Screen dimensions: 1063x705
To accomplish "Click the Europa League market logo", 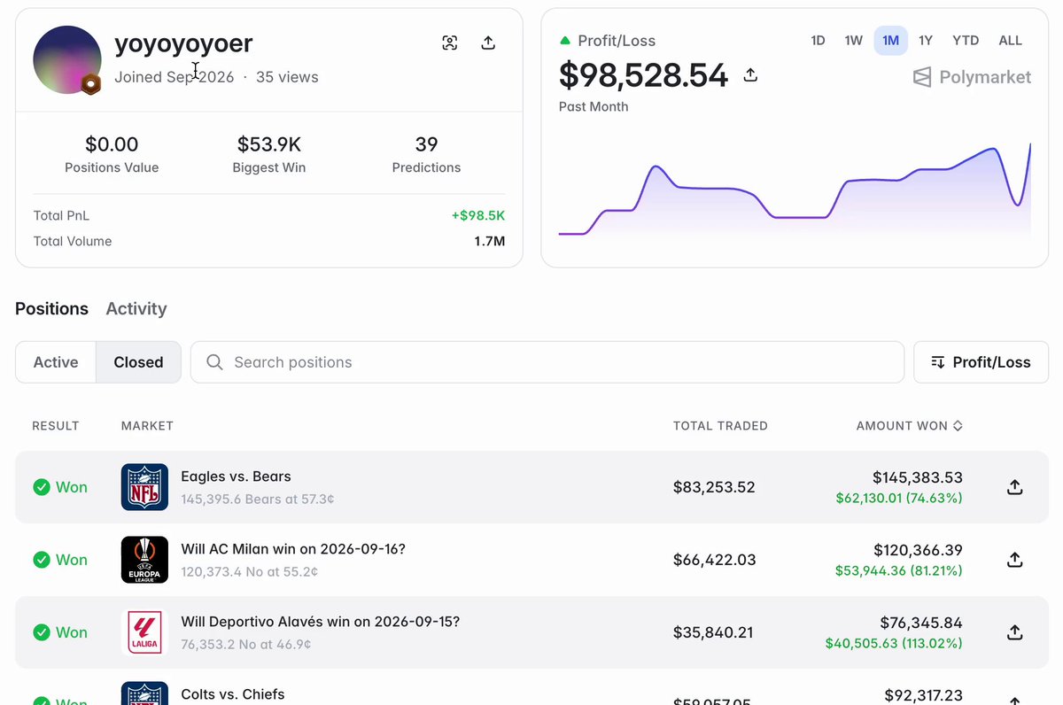I will tap(144, 560).
